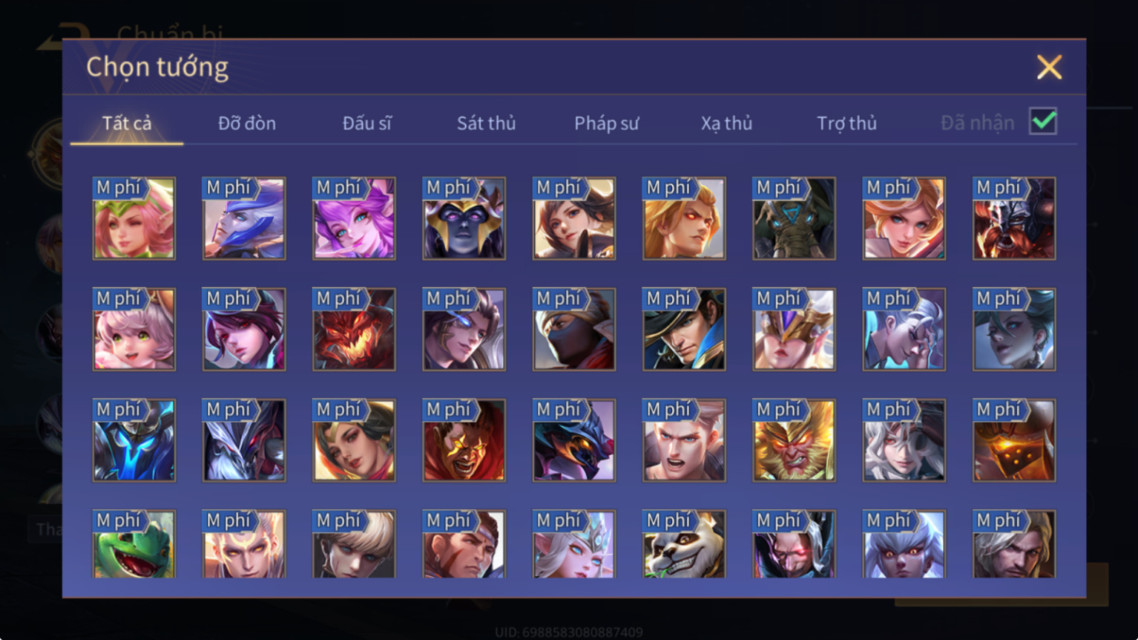
Task: Toggle the Đã nhận checkbox
Action: pos(1043,121)
